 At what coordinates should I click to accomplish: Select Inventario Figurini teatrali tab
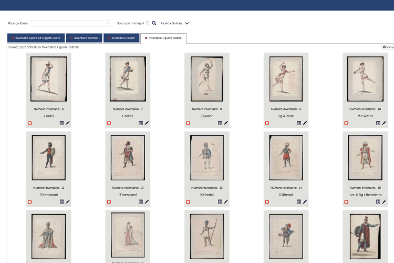pos(163,38)
